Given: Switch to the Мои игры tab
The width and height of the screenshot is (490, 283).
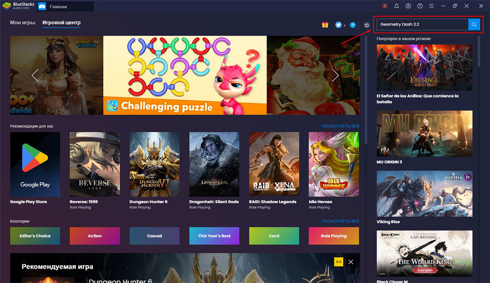Looking at the screenshot, I should 22,23.
